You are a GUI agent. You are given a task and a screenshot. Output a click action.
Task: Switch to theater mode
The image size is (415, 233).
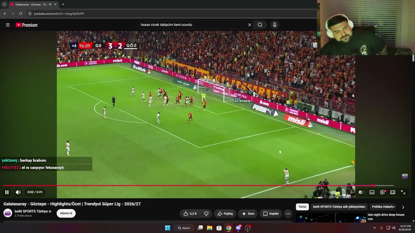click(393, 192)
